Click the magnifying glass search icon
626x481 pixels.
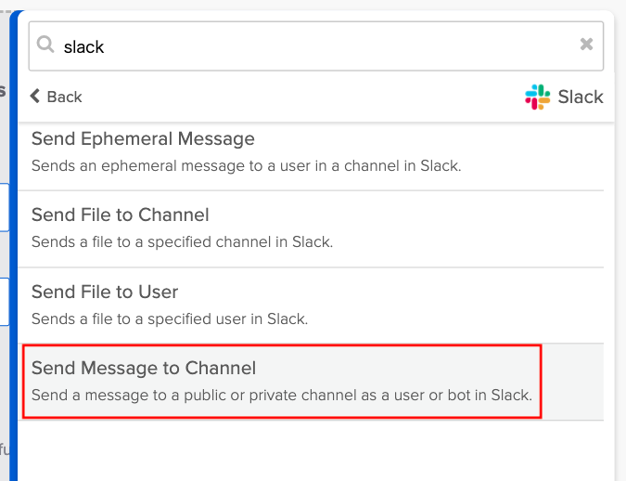pyautogui.click(x=45, y=45)
